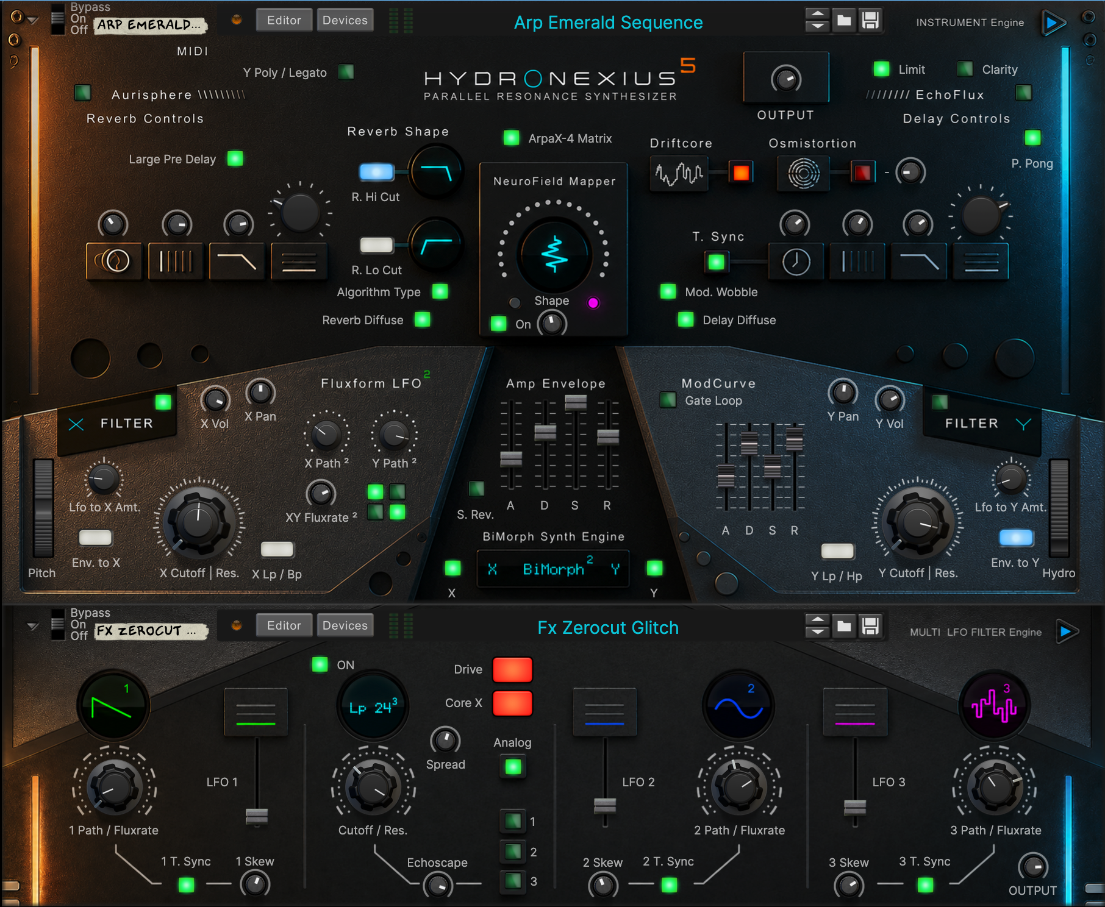Save the Fx Zerocut Glitch preset
Viewport: 1105px width, 907px height.
click(870, 625)
